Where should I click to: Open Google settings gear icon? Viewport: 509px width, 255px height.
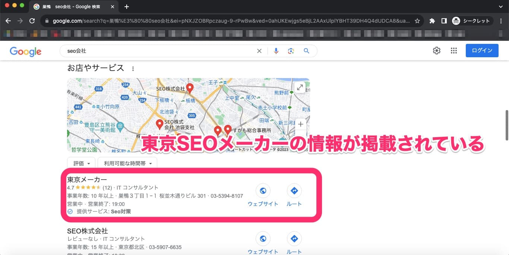click(437, 51)
